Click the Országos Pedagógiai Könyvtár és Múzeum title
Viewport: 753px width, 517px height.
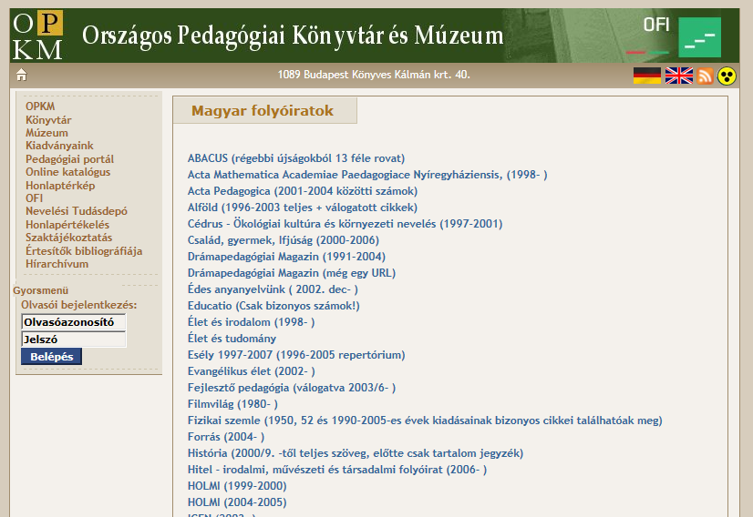[x=293, y=36]
